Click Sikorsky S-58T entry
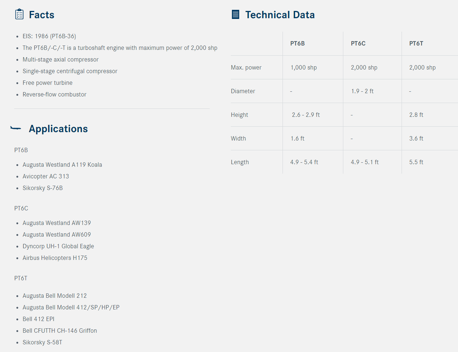The image size is (458, 352). pos(42,342)
